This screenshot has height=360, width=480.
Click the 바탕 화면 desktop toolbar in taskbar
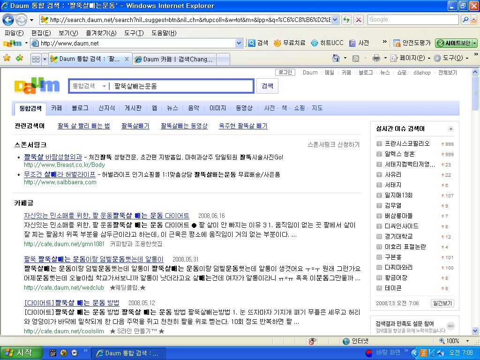tap(388, 352)
